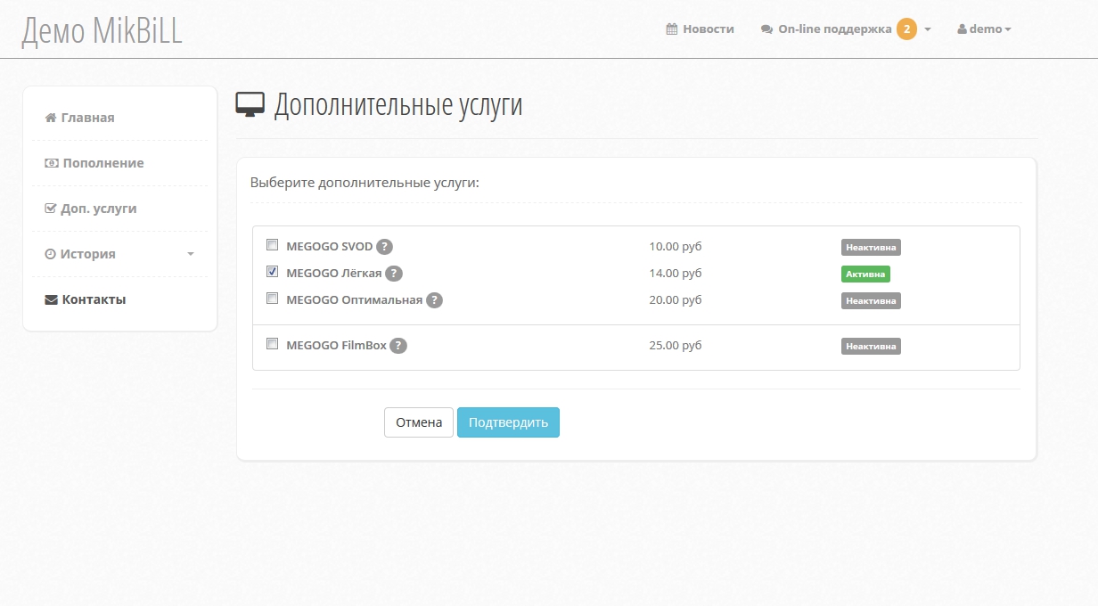Go to Главная in sidebar

(87, 118)
